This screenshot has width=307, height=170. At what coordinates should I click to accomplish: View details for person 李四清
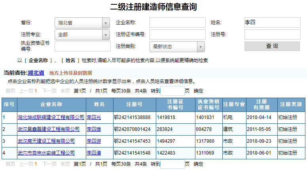tap(94, 153)
